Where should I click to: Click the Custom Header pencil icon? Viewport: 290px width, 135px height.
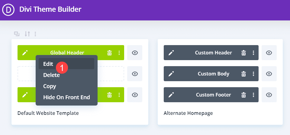pos(171,53)
